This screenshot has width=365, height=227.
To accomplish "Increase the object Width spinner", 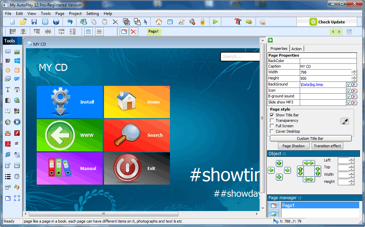I will coord(351,173).
